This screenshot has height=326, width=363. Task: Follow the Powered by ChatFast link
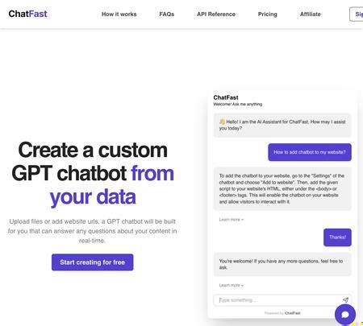coord(282,313)
